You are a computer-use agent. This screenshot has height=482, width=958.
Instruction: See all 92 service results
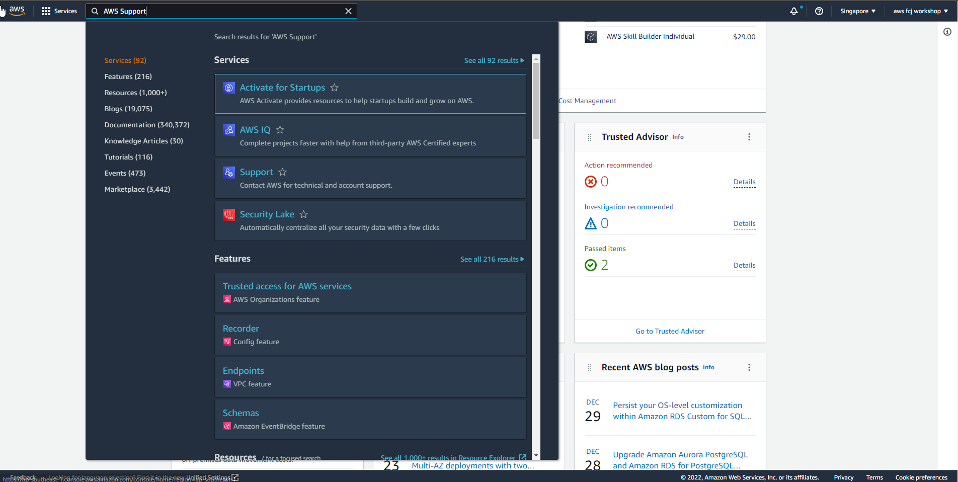(494, 60)
